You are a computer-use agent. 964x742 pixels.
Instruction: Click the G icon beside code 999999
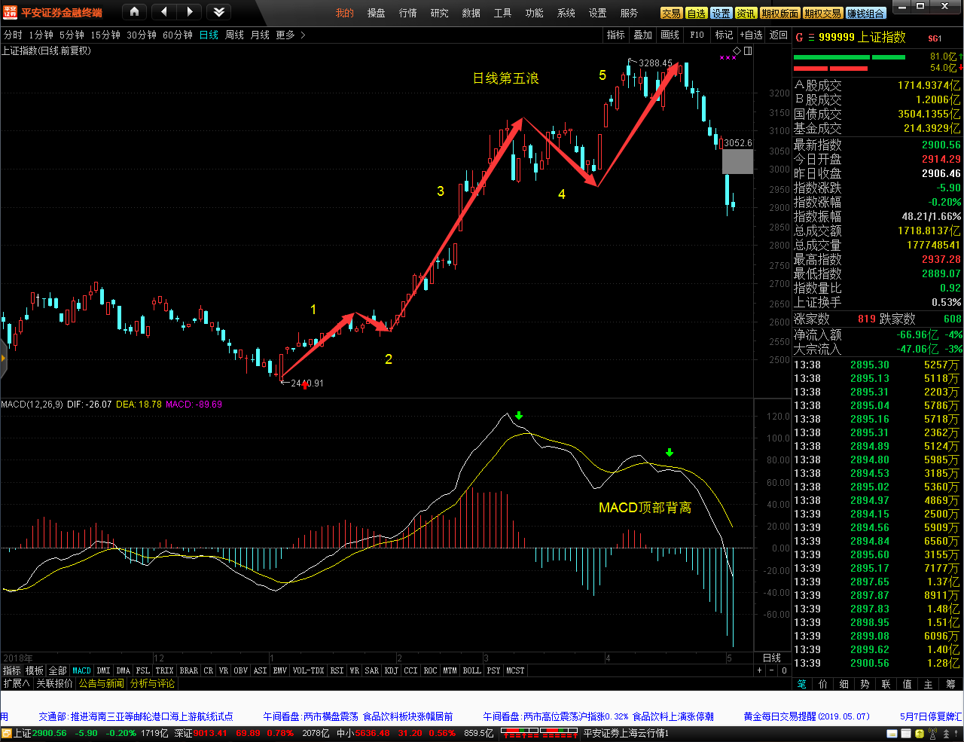pos(799,38)
